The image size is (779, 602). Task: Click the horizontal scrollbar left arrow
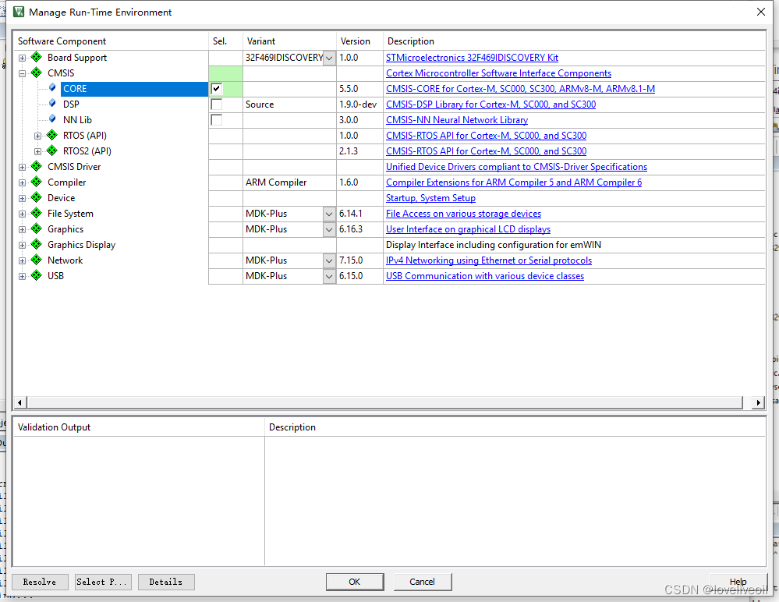(19, 402)
